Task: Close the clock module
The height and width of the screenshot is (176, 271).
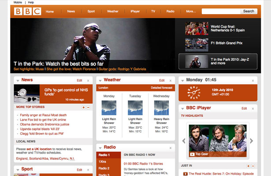Action: (x=253, y=81)
